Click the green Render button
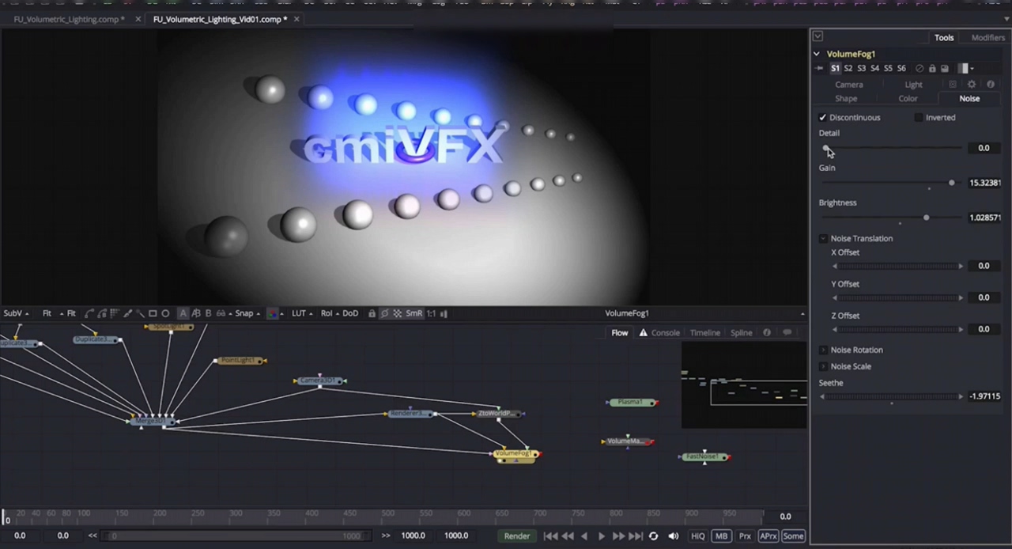Image resolution: width=1012 pixels, height=549 pixels. click(x=517, y=536)
